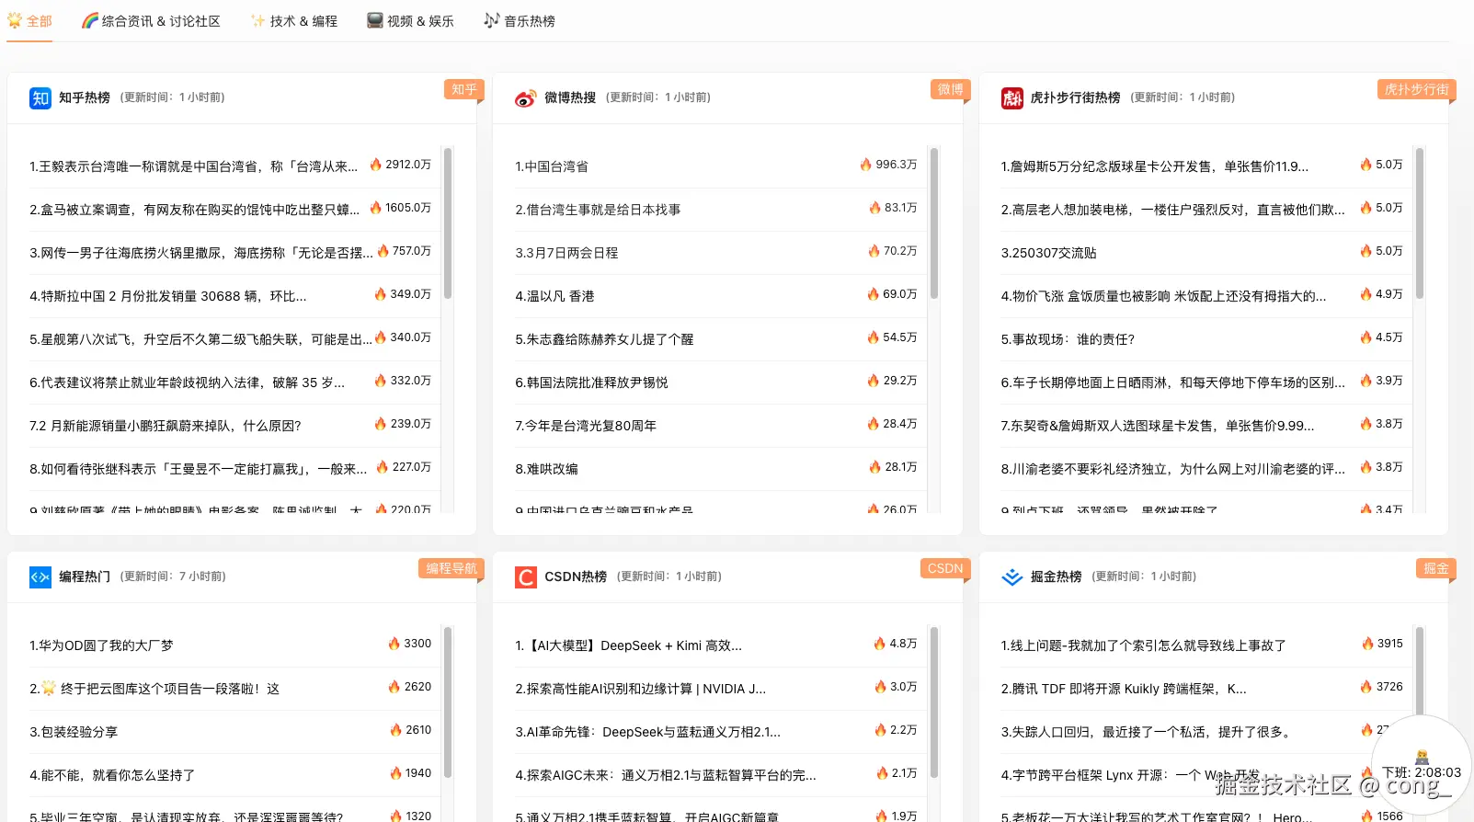Switch to the 技术 & 编程 tab

pos(294,21)
